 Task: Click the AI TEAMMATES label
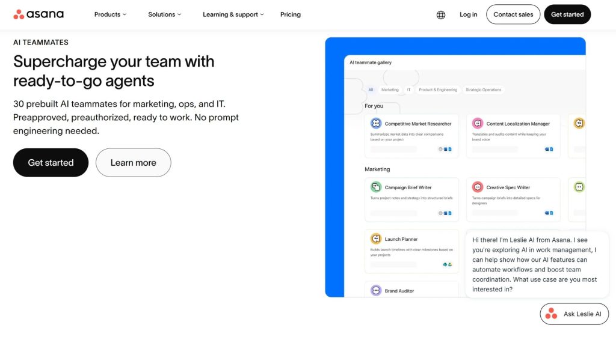click(41, 43)
